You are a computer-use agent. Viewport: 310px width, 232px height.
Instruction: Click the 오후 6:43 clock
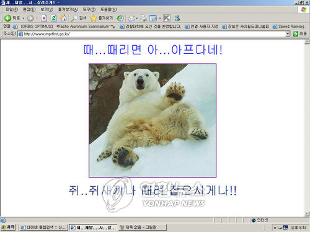(x=299, y=228)
